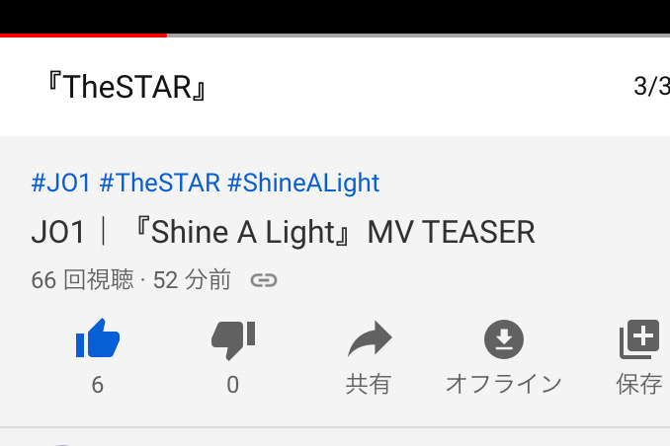Open the #TheSTAR hashtag
This screenshot has height=446, width=670.
click(x=159, y=183)
